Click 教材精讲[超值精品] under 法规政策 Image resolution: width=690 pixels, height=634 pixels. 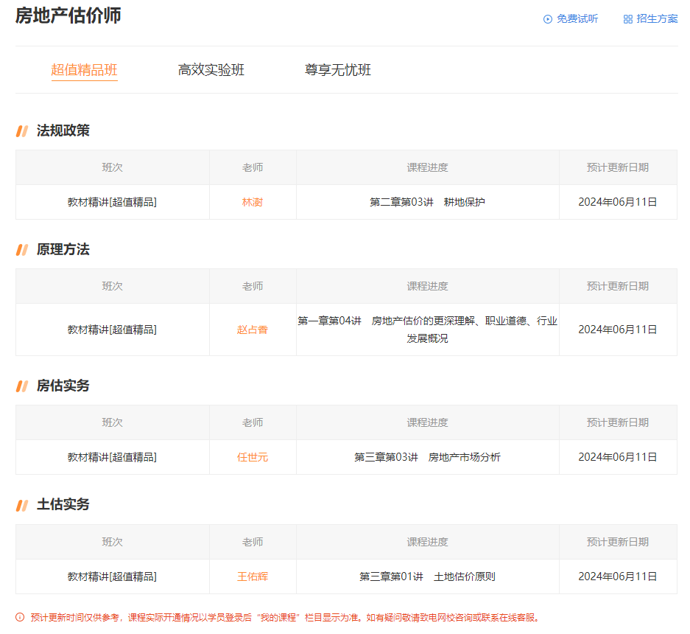click(112, 201)
